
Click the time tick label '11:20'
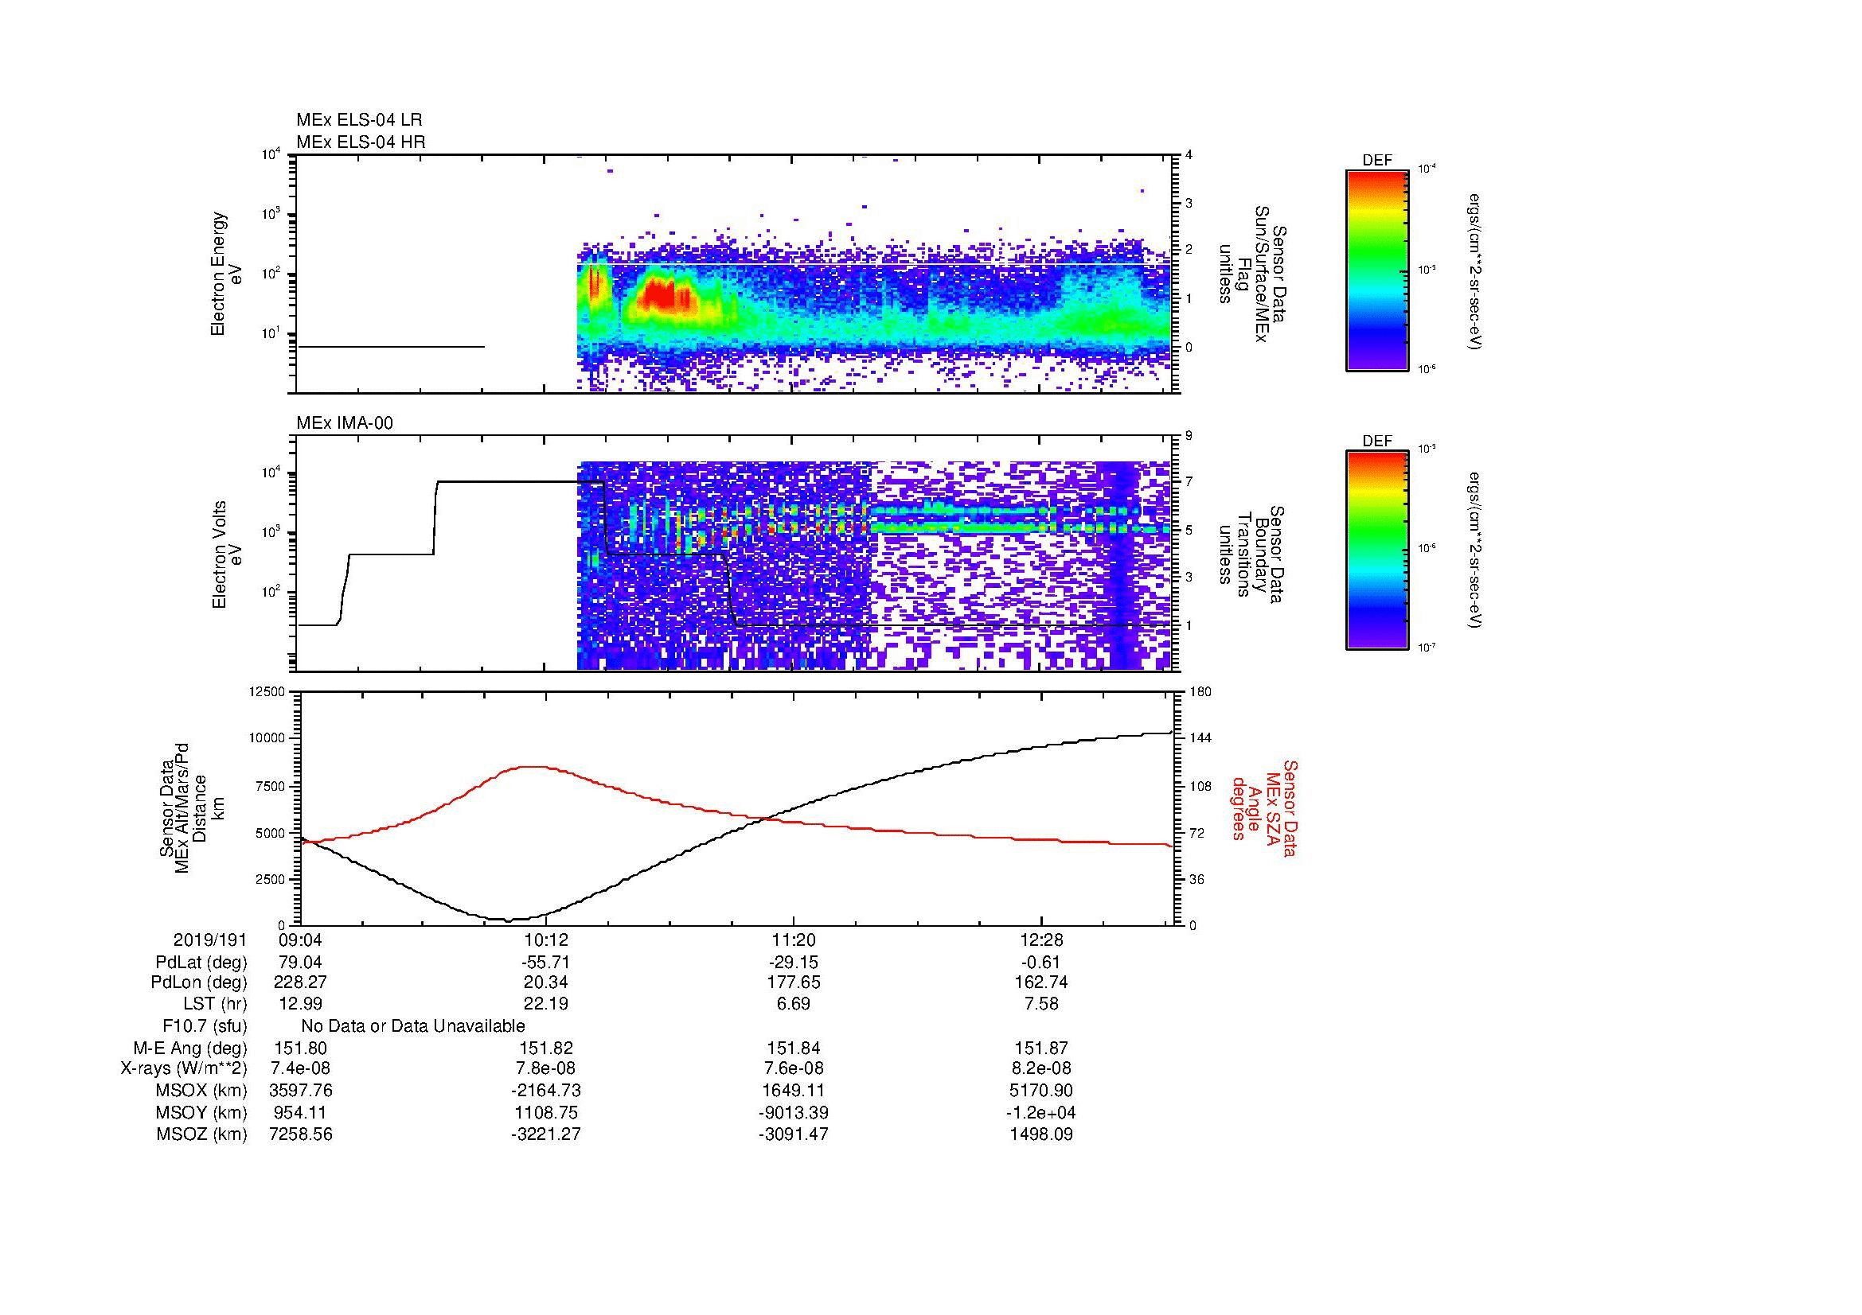click(793, 940)
